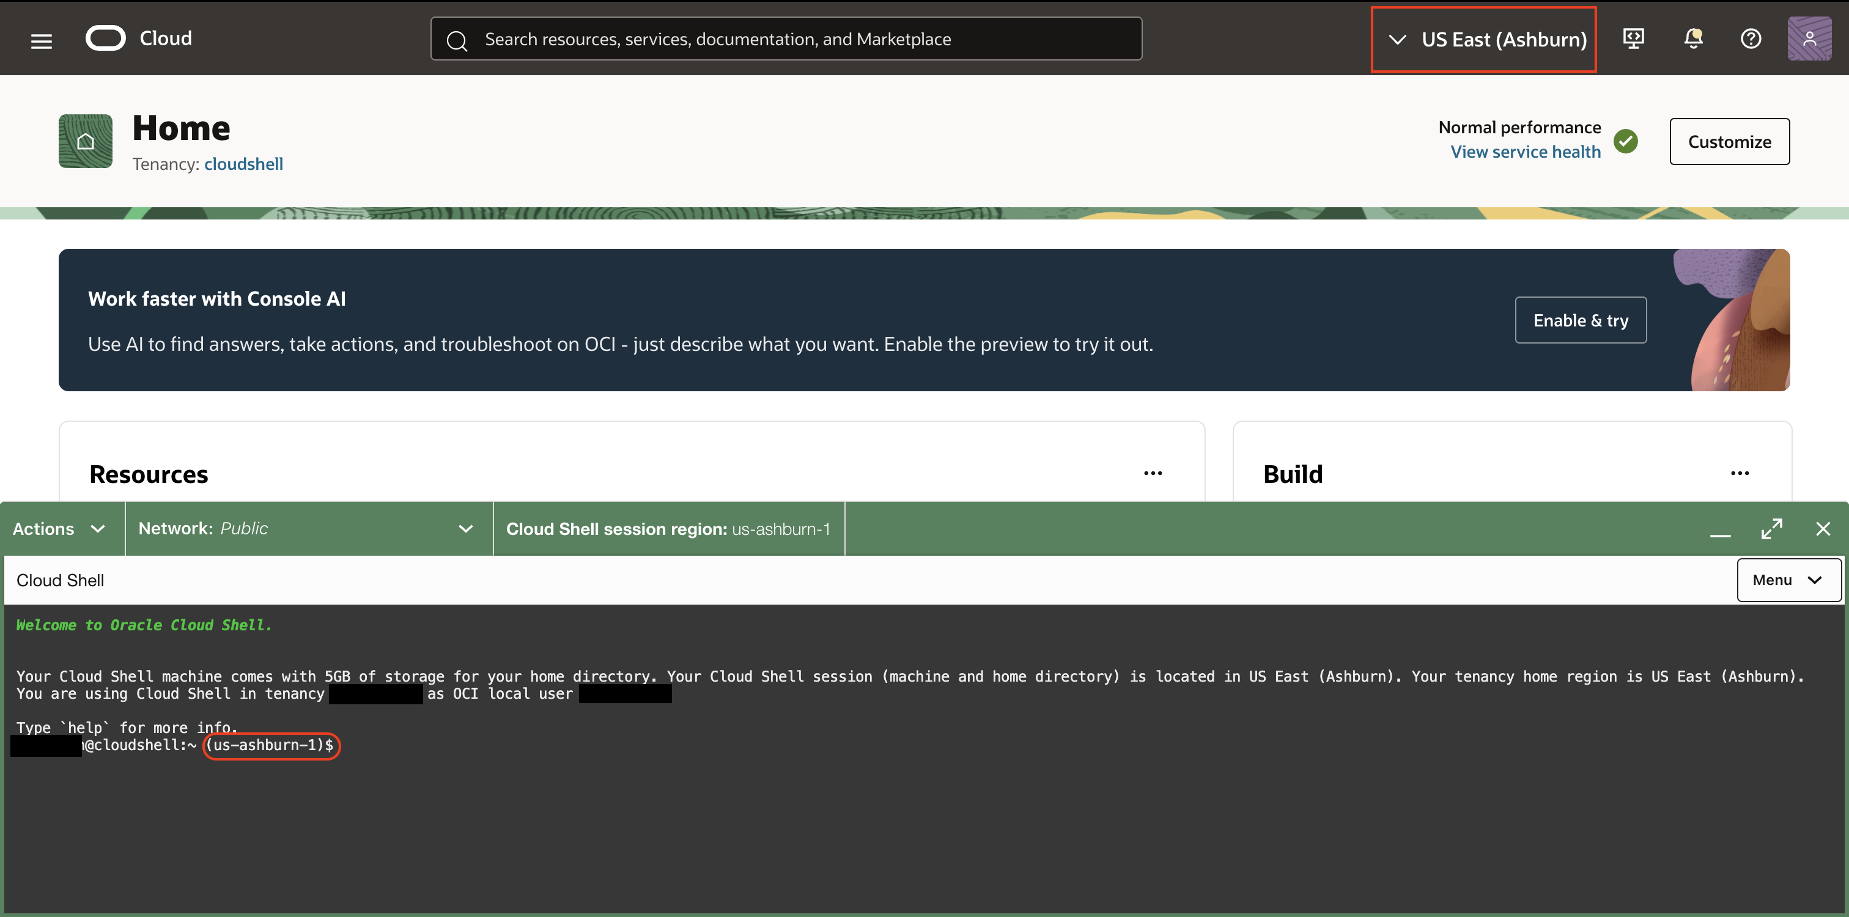Click Enable & try for Console AI
This screenshot has height=917, width=1849.
[x=1581, y=320]
